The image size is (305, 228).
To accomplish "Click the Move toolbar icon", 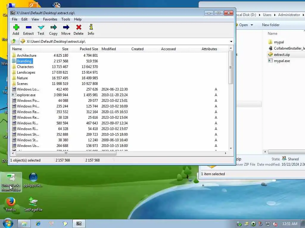I will point(66,30).
